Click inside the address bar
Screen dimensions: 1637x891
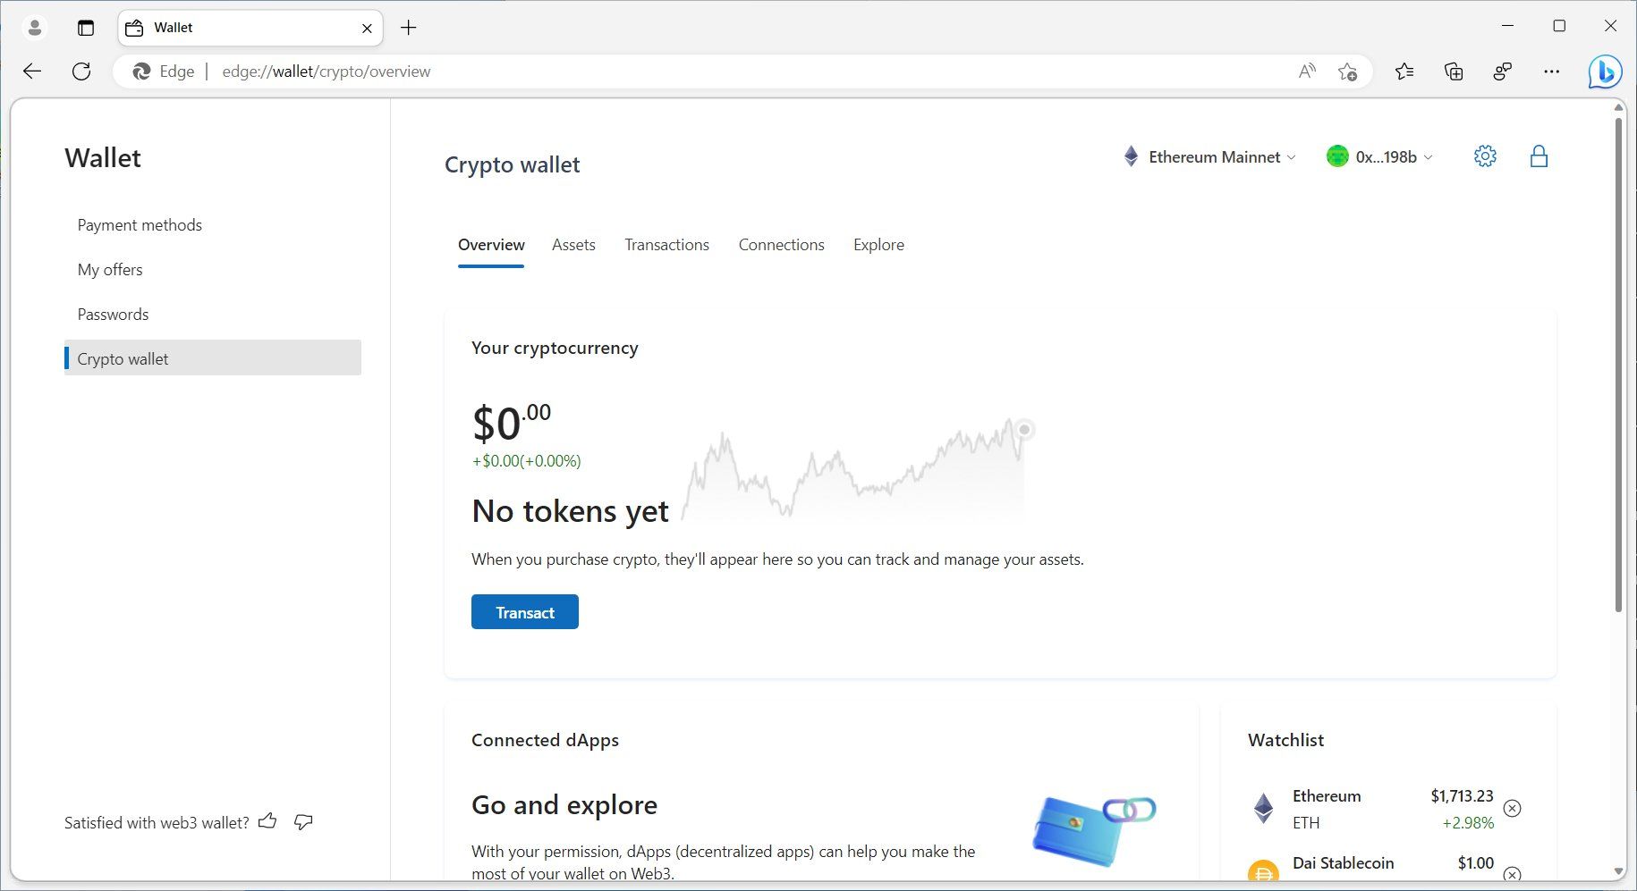pyautogui.click(x=626, y=71)
